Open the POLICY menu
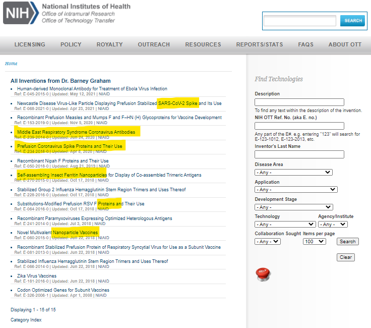The width and height of the screenshot is (371, 328). click(71, 44)
